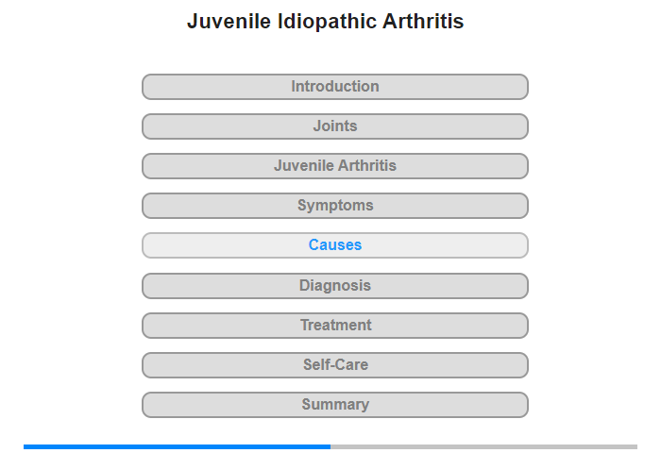Choose the last topic in the menu list
661x453 pixels.
[x=334, y=405]
